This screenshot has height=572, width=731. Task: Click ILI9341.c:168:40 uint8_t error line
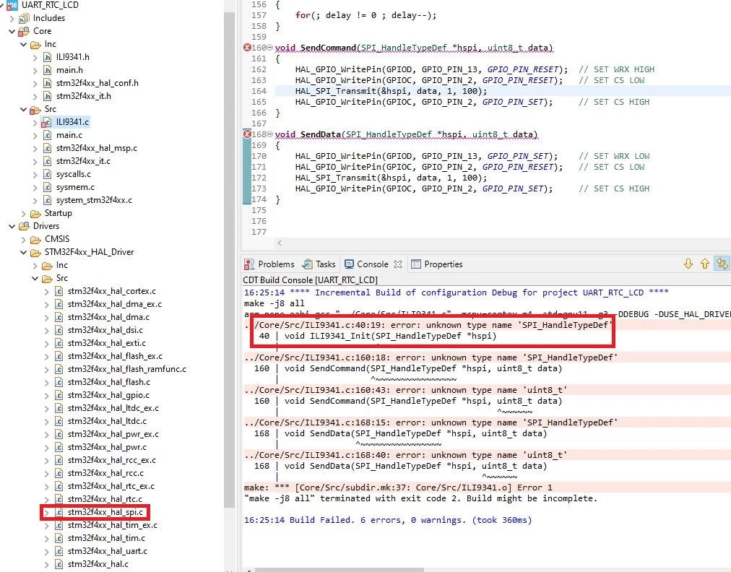coord(406,456)
